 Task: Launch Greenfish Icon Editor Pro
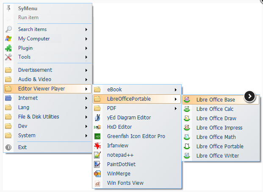(137, 136)
